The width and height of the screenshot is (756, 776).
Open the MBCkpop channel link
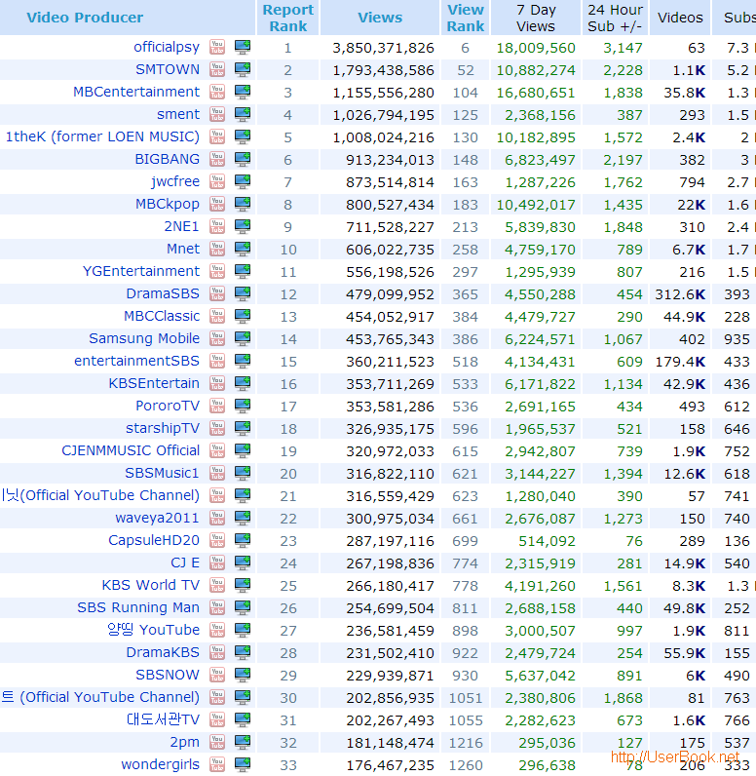[168, 204]
